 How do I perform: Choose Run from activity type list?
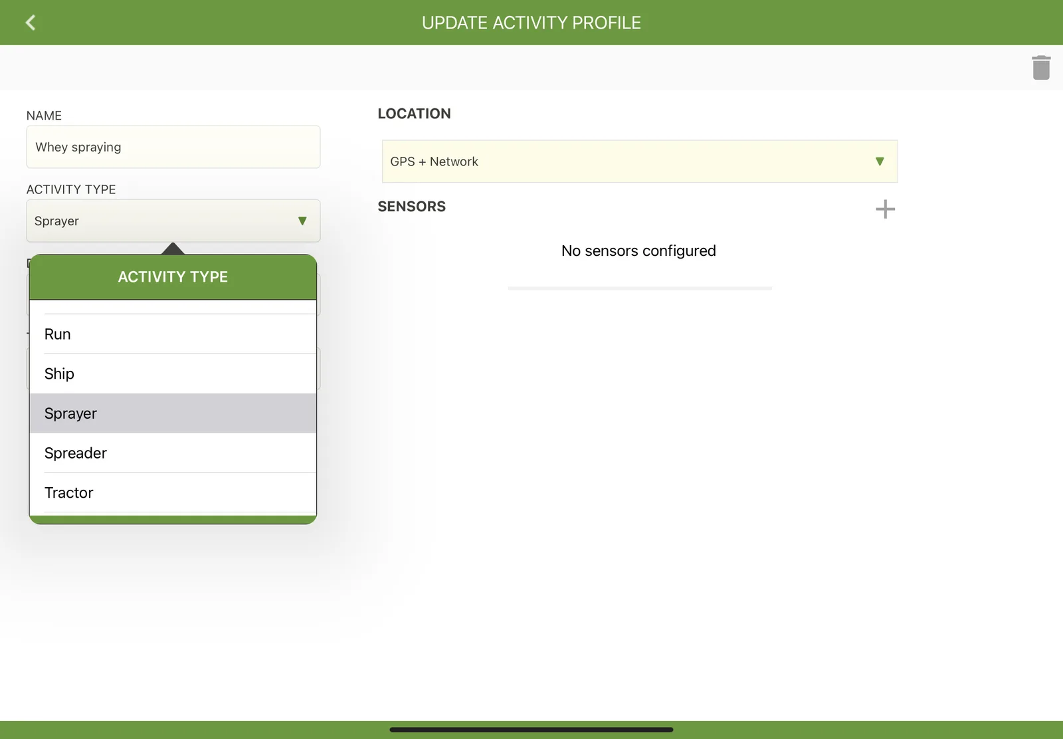pos(173,334)
